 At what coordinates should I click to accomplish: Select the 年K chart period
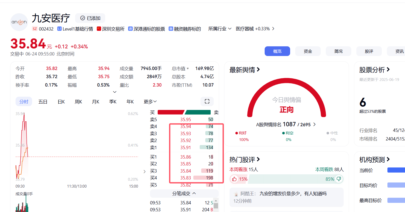click(130, 102)
